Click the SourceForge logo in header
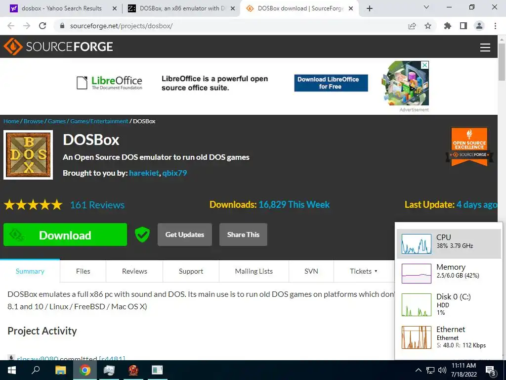The width and height of the screenshot is (506, 380). pos(58,47)
